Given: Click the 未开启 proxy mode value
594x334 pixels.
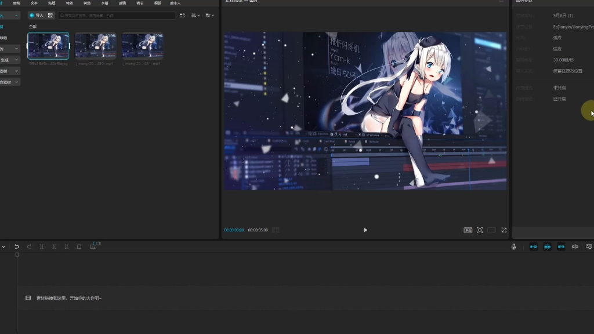Looking at the screenshot, I should coord(559,88).
